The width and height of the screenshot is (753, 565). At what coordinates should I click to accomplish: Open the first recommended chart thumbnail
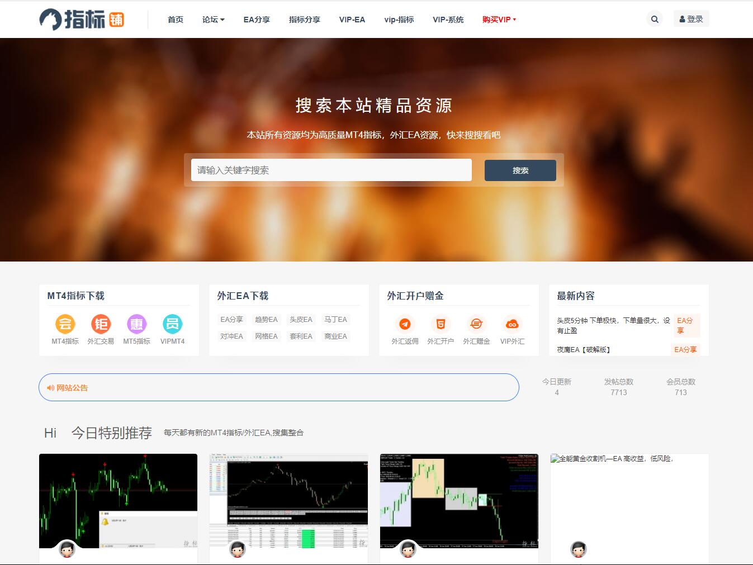(118, 501)
